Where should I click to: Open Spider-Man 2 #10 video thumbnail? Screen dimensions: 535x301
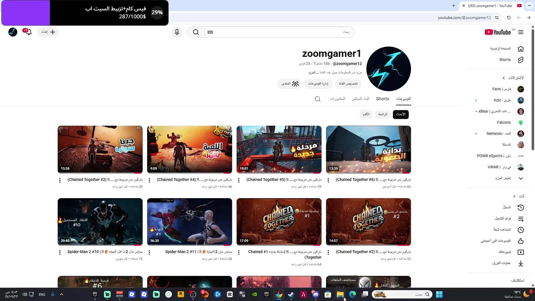coord(100,222)
